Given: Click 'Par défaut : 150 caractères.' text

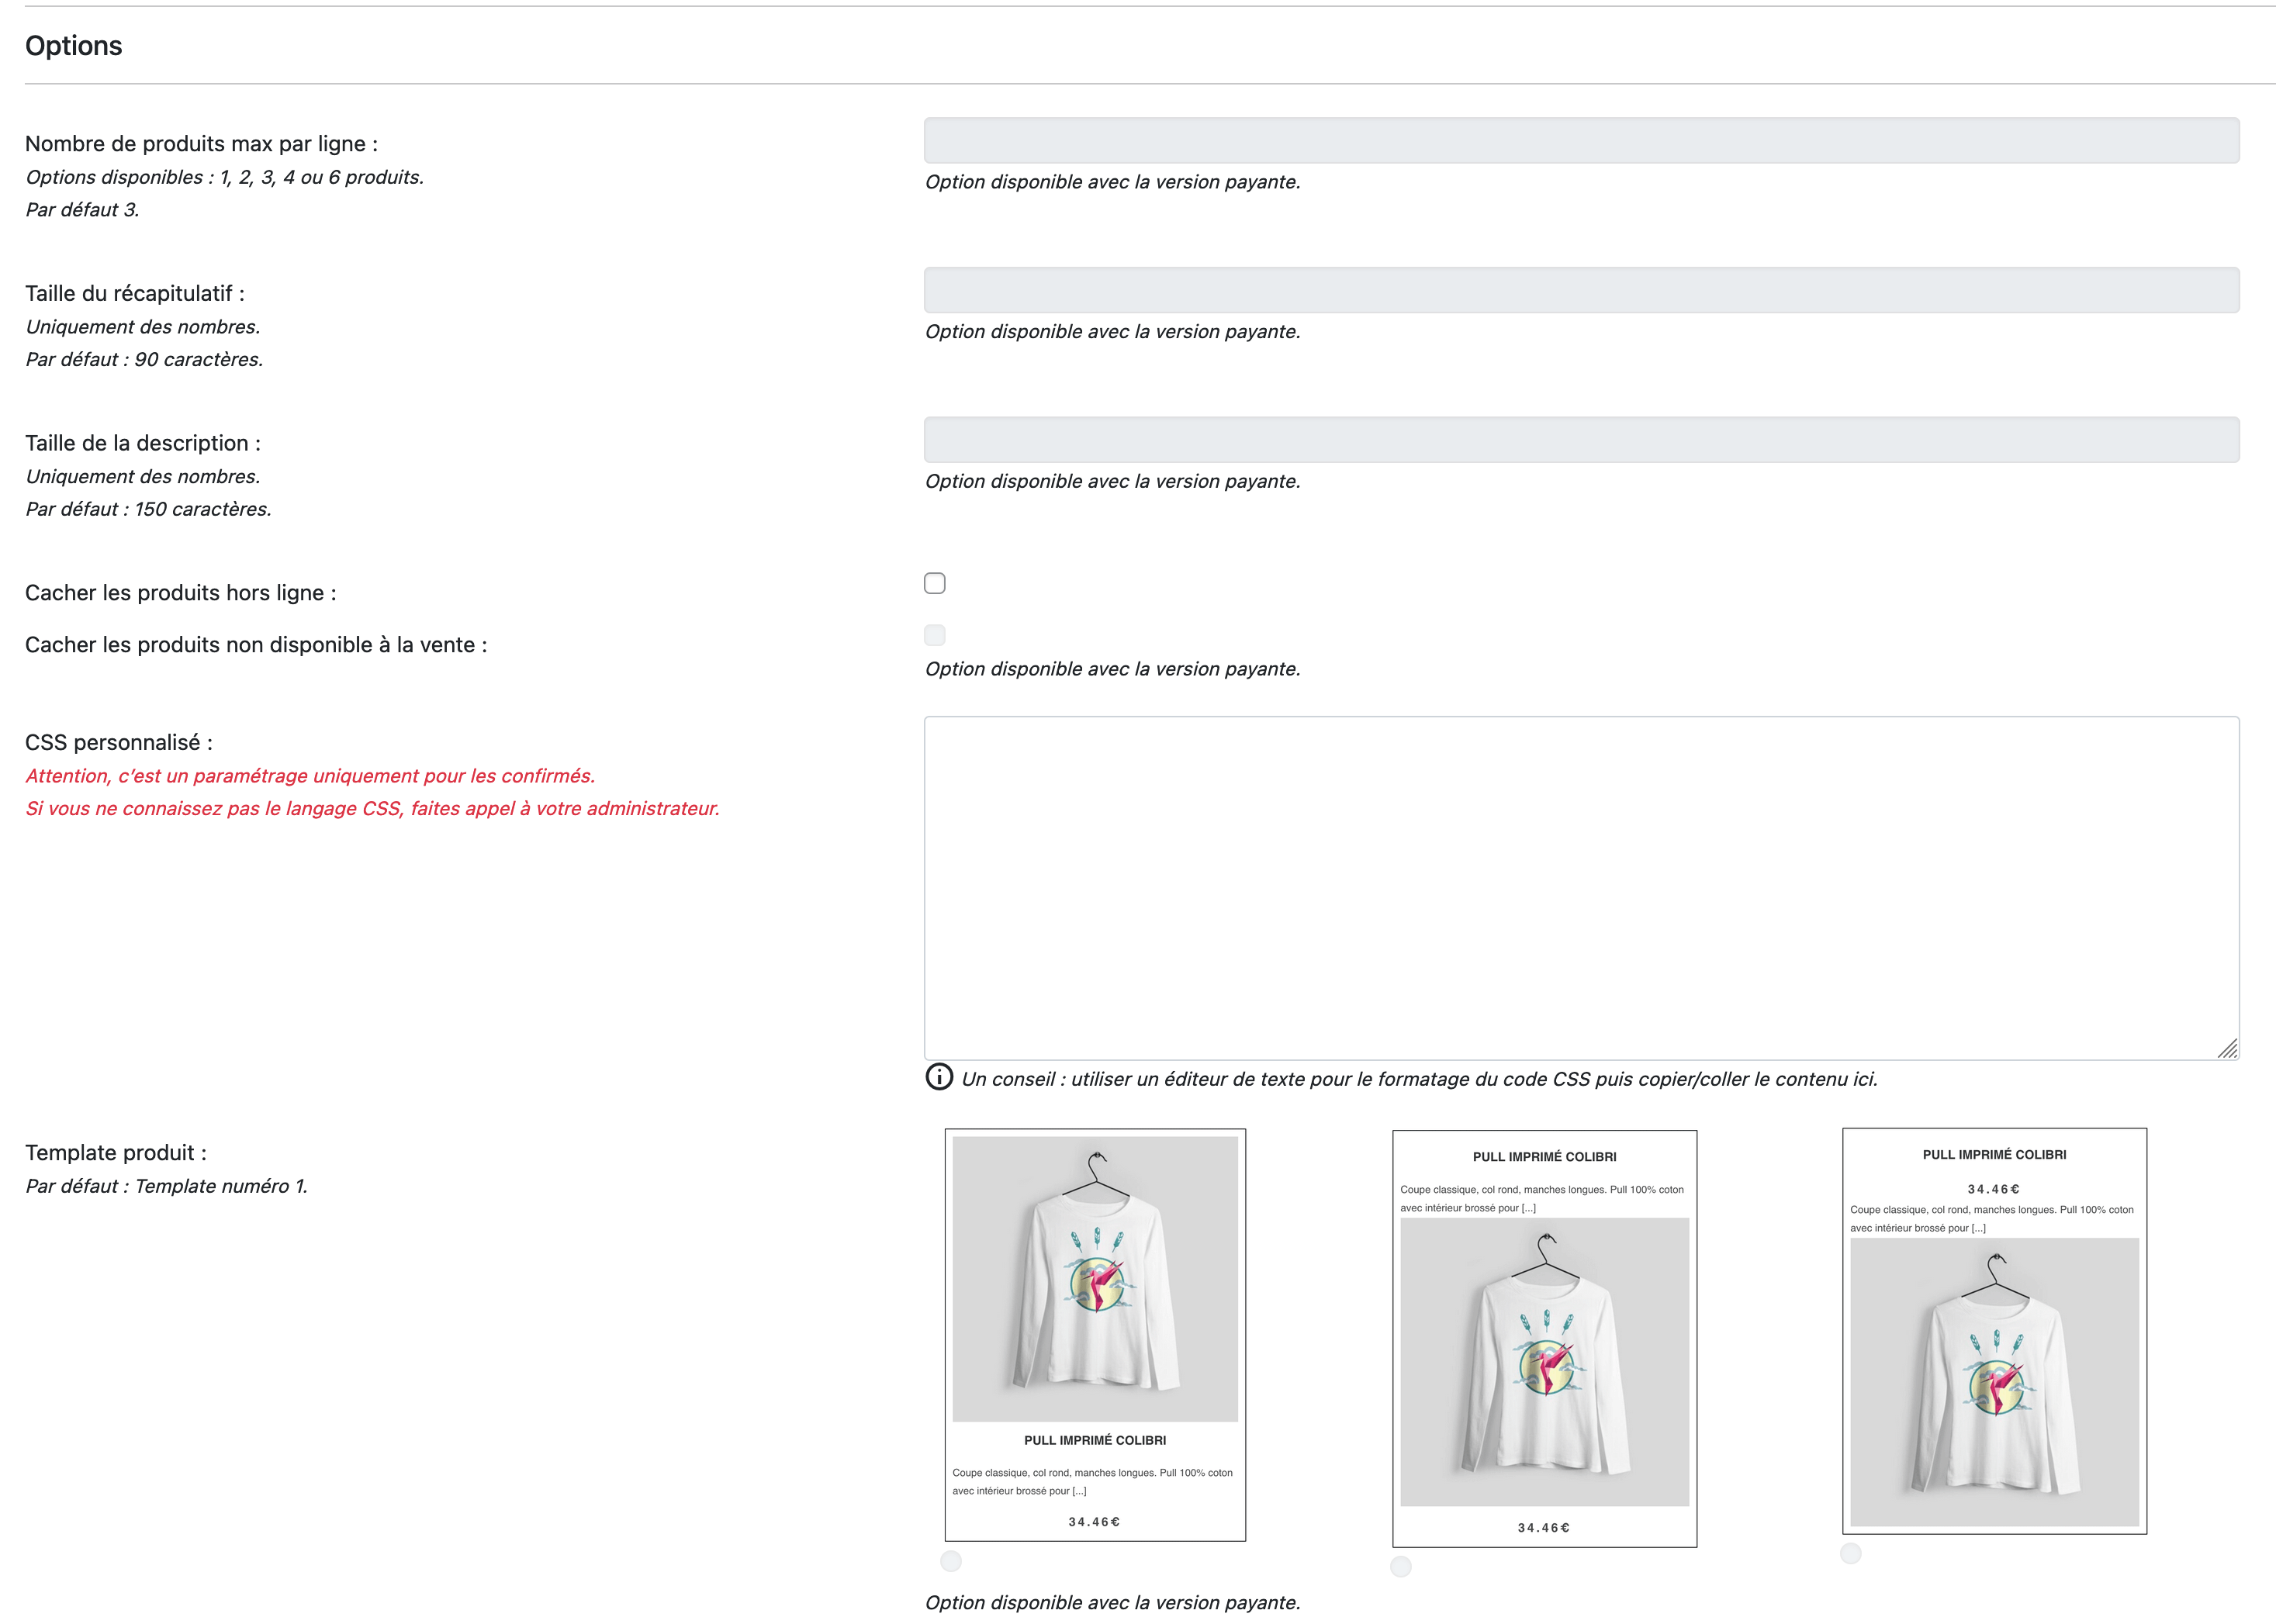Looking at the screenshot, I should [148, 509].
